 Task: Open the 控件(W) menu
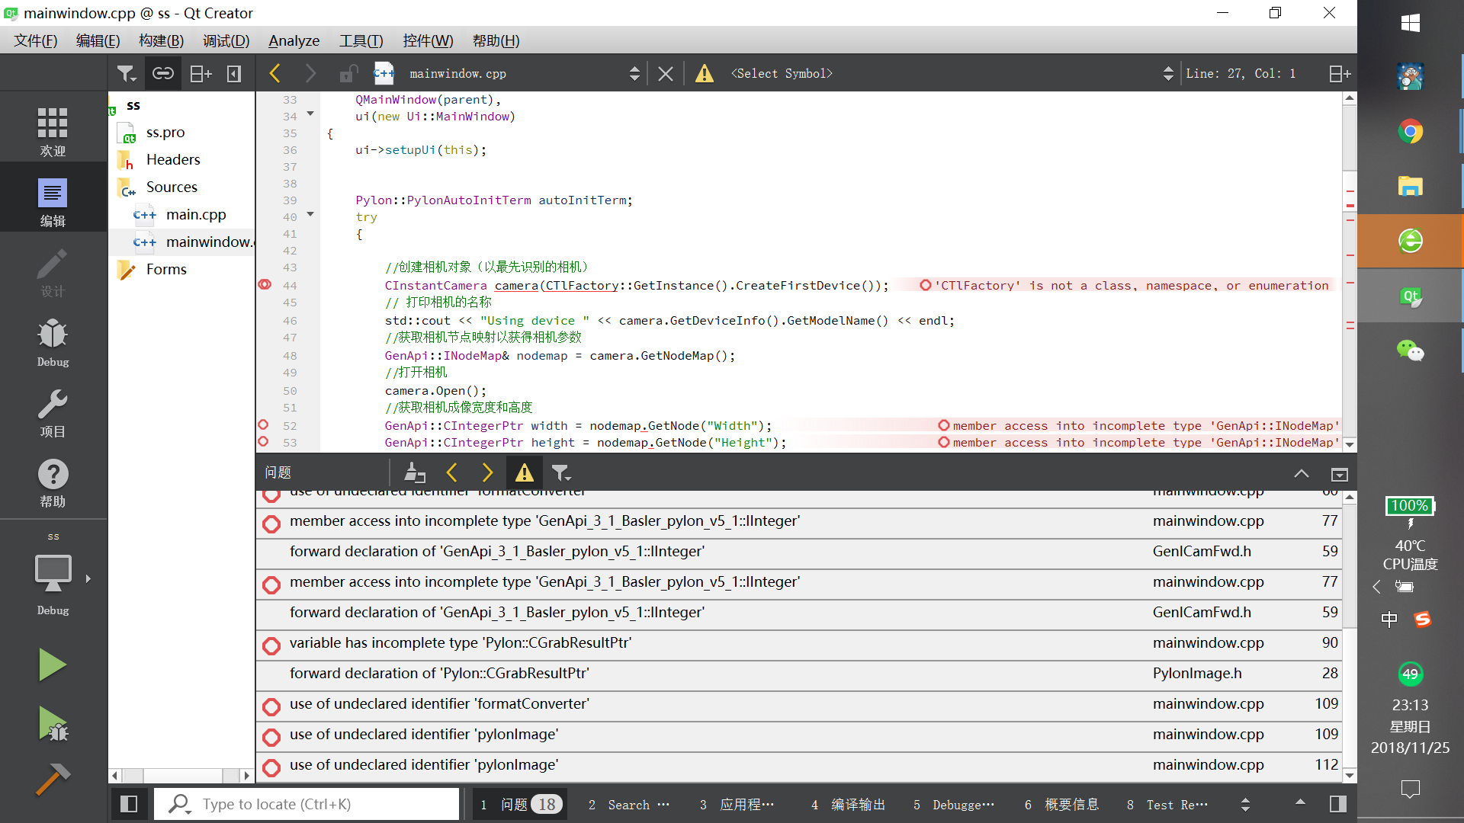(428, 40)
